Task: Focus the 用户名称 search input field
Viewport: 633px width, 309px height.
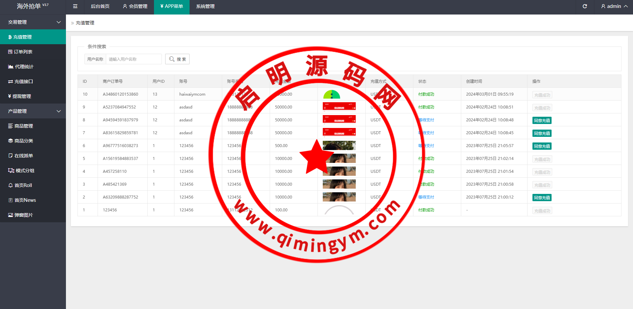Action: pyautogui.click(x=134, y=59)
